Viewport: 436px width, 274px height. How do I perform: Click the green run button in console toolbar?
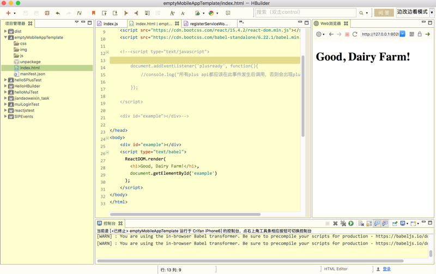coord(351,223)
